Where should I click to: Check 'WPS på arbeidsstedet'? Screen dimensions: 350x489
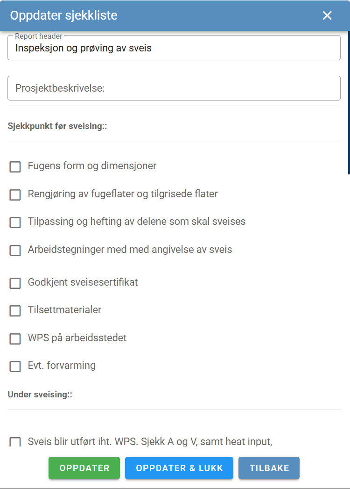(14, 338)
